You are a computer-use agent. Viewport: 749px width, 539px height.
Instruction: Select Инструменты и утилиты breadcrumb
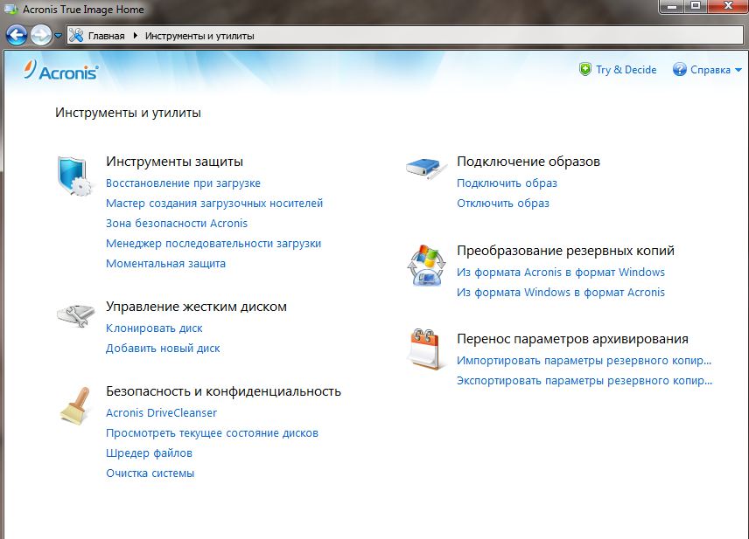pyautogui.click(x=199, y=36)
